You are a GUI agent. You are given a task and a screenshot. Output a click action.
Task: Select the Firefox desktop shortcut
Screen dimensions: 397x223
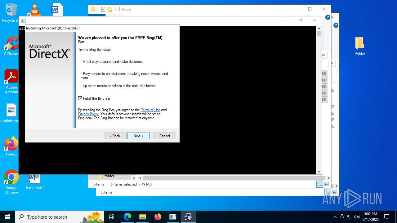pyautogui.click(x=11, y=146)
